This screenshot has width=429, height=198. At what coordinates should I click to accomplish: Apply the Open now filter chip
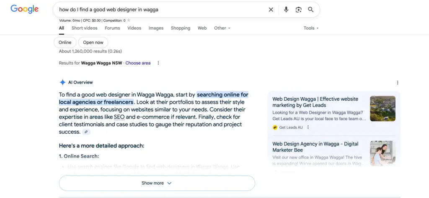pos(93,42)
